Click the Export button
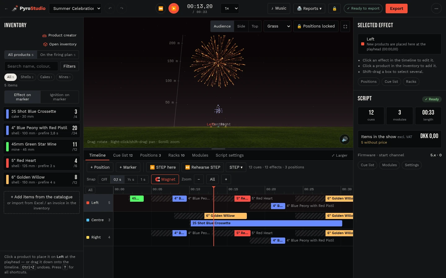 (396, 9)
